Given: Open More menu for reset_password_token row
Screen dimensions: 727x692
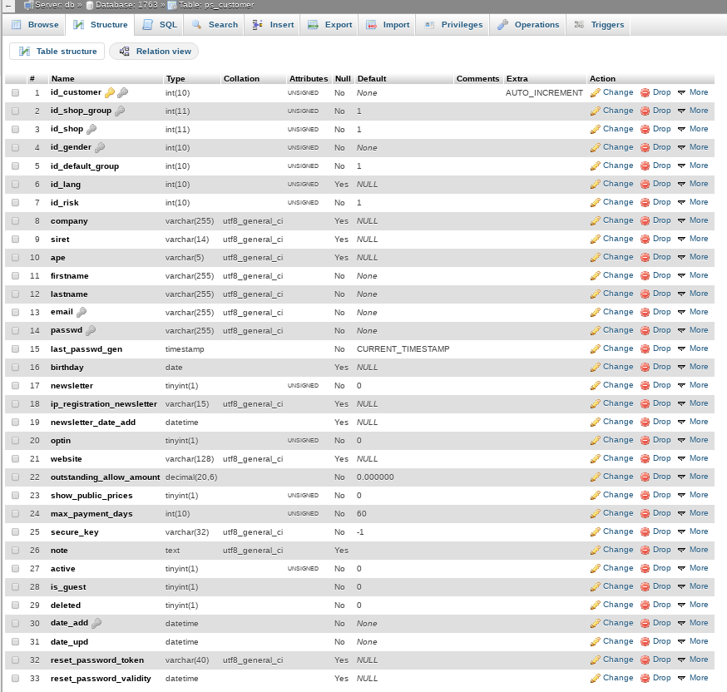Looking at the screenshot, I should (693, 660).
